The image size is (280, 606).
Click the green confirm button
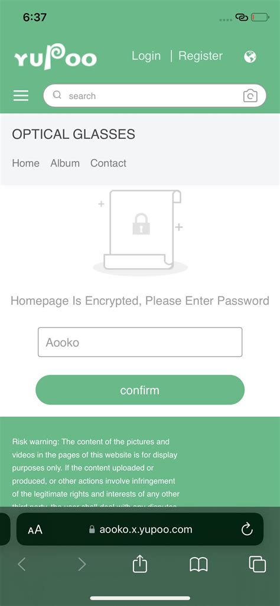coord(140,390)
